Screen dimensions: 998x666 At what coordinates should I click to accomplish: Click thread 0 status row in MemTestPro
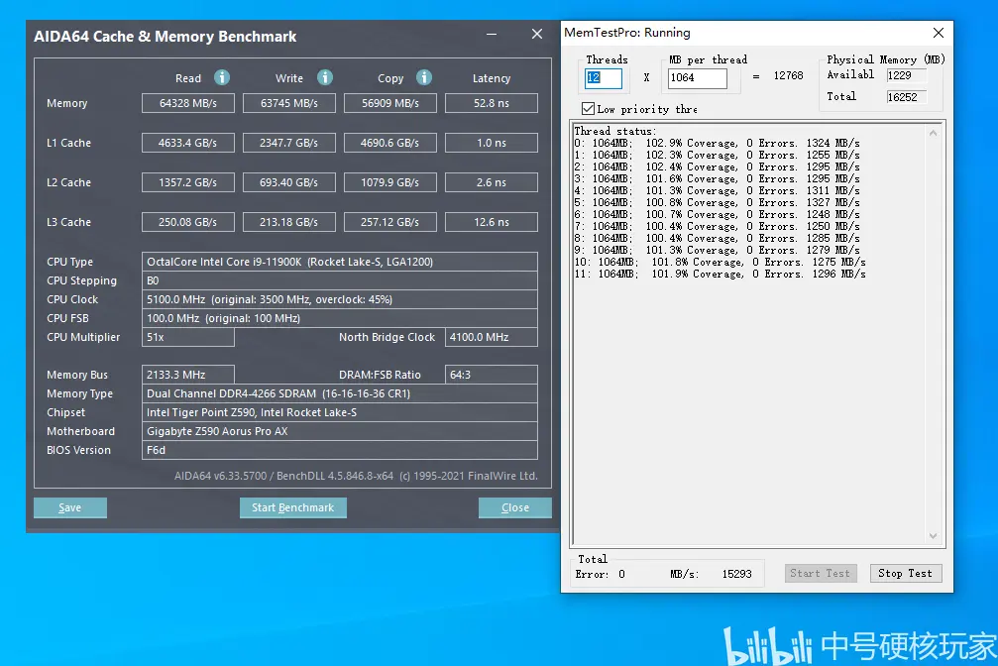coord(717,144)
